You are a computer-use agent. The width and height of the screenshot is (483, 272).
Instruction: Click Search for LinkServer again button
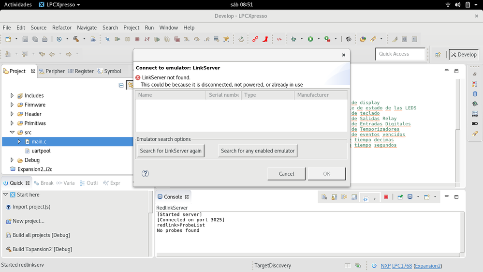coord(171,151)
